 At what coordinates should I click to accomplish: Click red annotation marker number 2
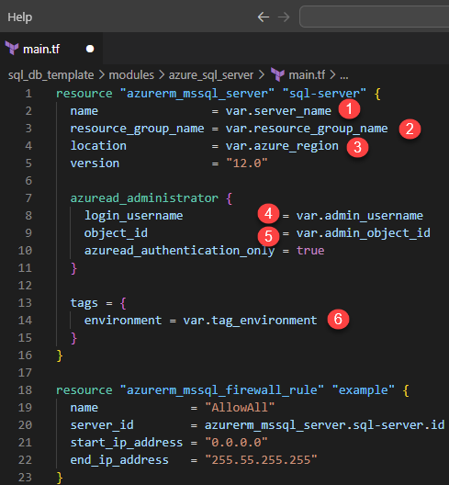(410, 129)
